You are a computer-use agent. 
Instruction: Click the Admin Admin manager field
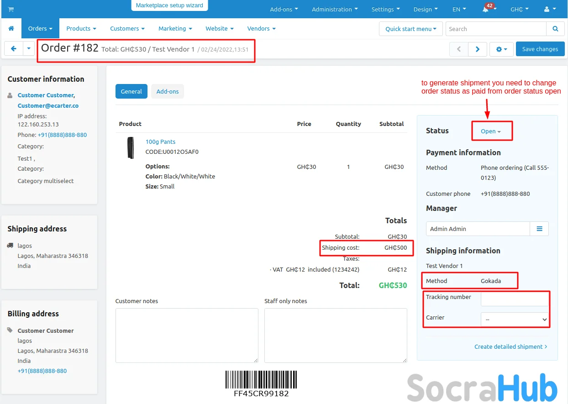pos(478,229)
